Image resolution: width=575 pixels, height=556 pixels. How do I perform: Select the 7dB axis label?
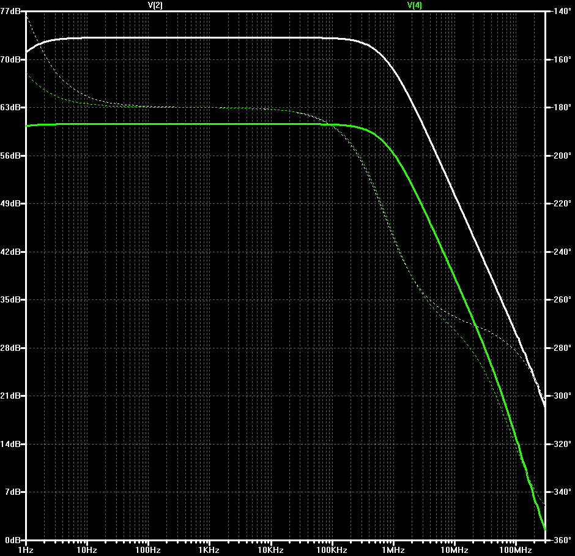pos(13,492)
